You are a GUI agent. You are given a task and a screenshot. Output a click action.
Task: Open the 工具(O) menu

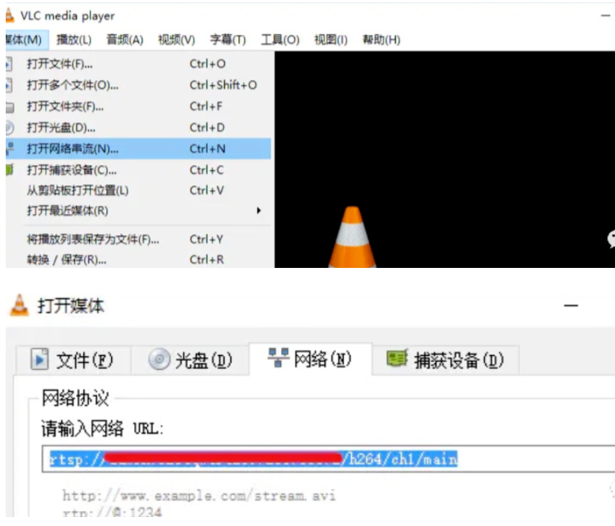[x=279, y=40]
